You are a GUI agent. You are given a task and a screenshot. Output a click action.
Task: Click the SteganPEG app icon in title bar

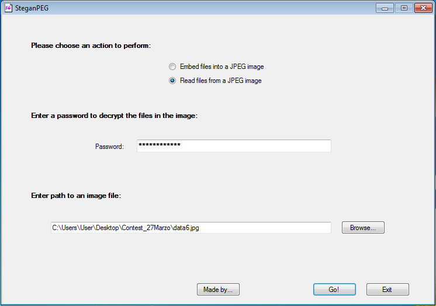click(8, 8)
